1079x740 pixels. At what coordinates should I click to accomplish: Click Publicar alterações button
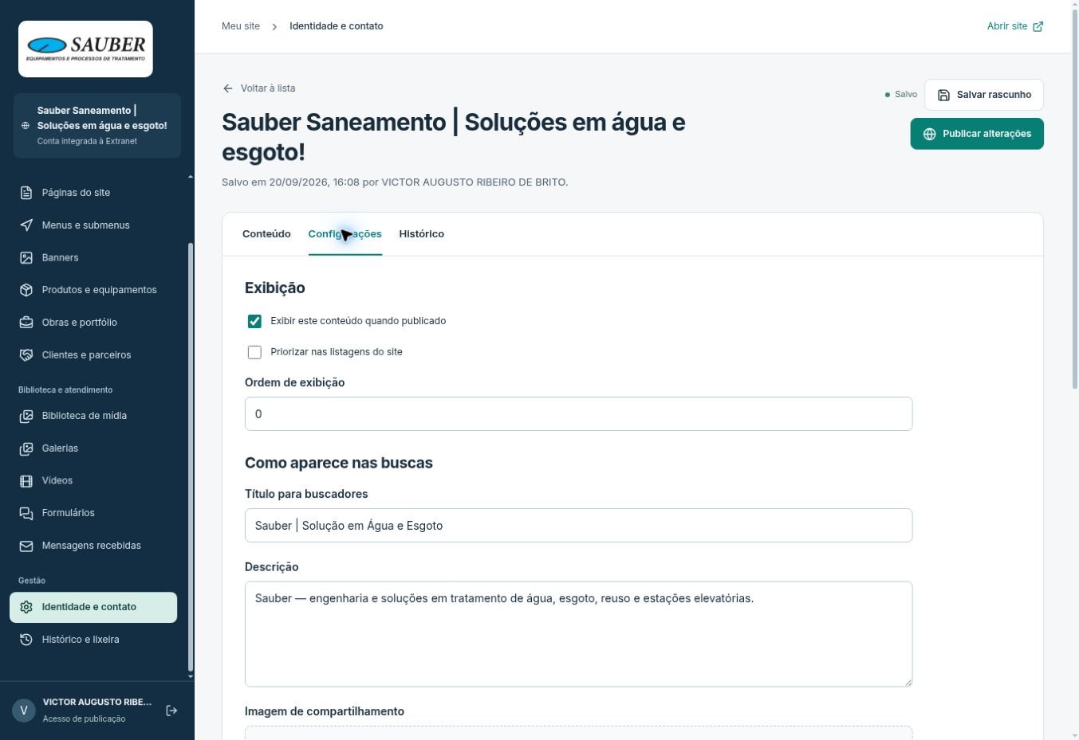point(977,134)
